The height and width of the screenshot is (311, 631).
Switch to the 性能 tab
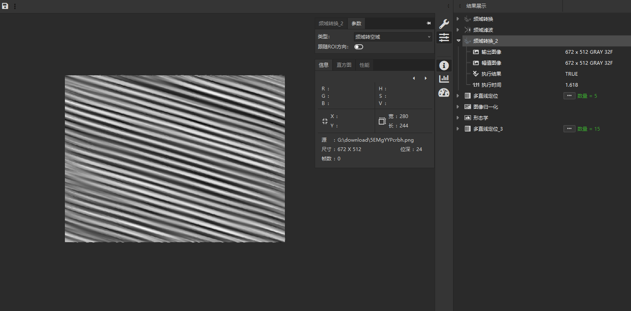(364, 65)
